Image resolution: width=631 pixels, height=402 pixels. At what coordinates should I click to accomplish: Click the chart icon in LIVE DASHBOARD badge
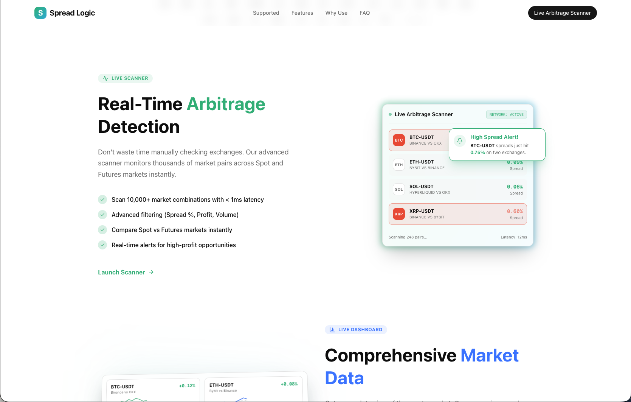pyautogui.click(x=332, y=329)
